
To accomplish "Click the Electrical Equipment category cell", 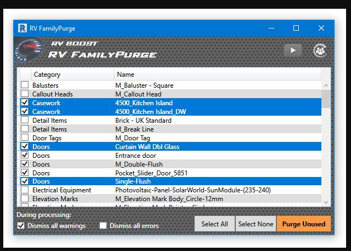I will (62, 190).
